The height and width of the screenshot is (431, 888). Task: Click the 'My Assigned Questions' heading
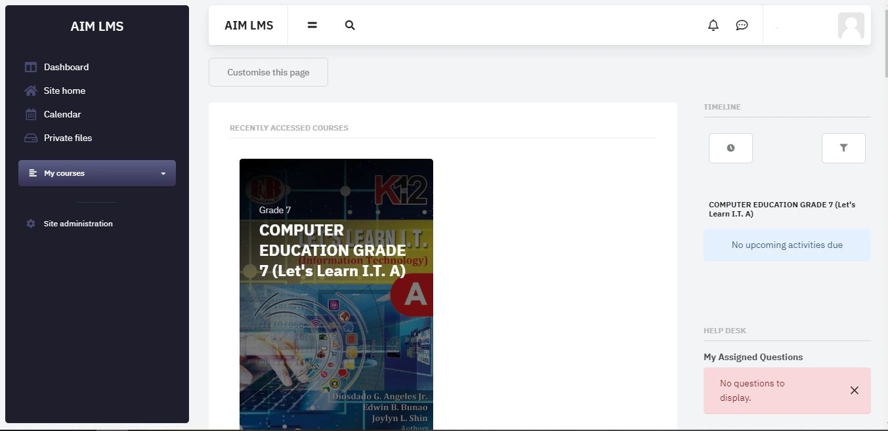click(x=753, y=357)
